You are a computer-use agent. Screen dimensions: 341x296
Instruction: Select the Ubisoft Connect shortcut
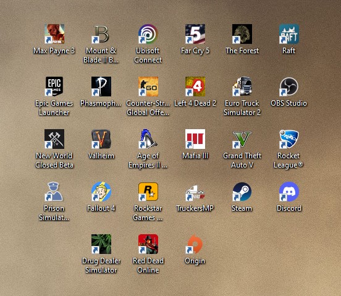pos(148,34)
